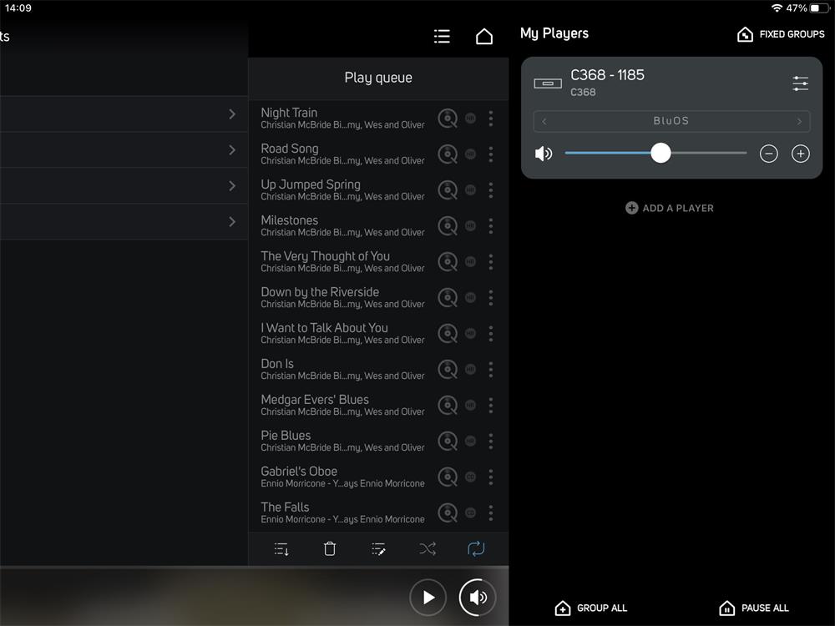Switch to next input after BluOS
Screen dimensions: 835x626
pos(799,121)
